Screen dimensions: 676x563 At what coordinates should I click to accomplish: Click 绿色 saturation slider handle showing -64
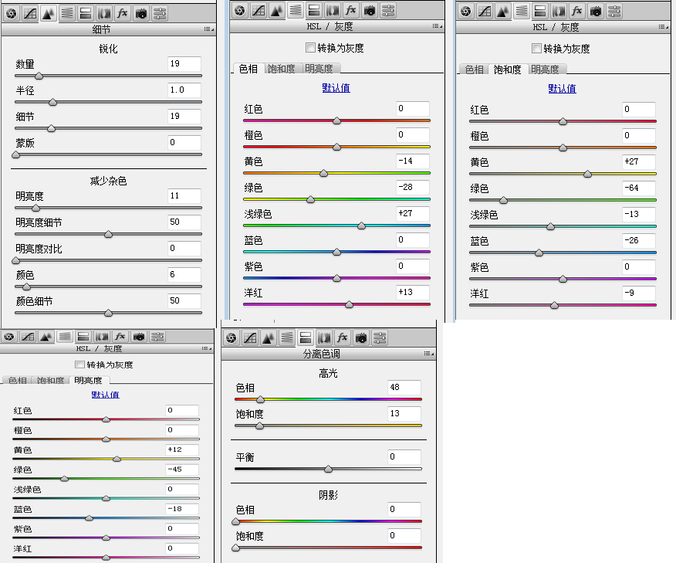pos(503,200)
